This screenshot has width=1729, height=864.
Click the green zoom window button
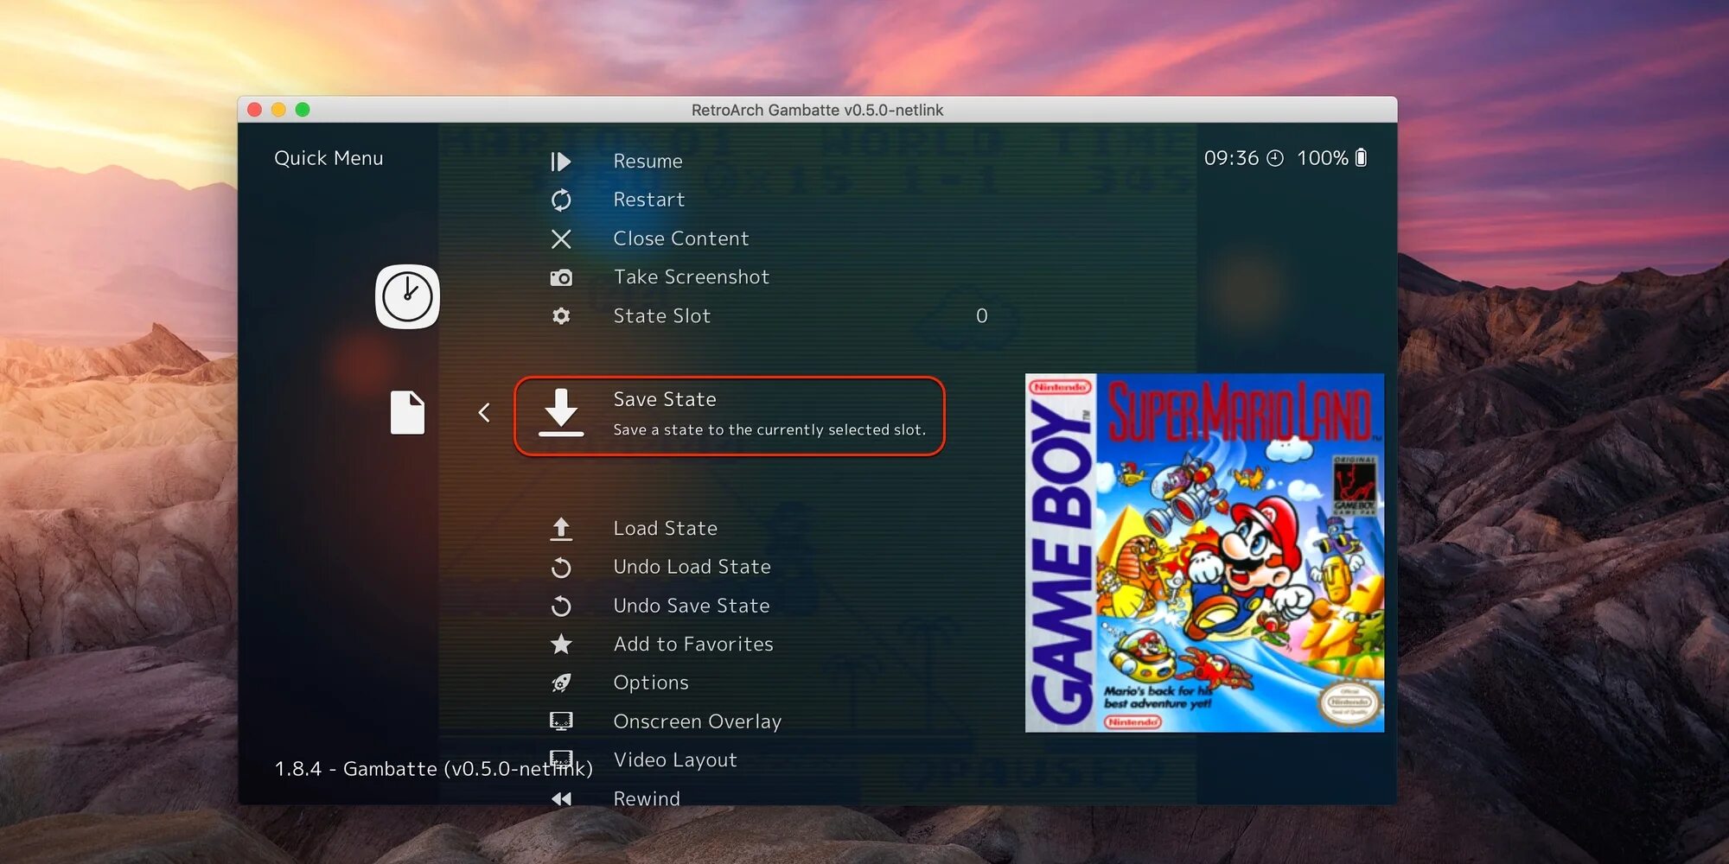click(303, 110)
